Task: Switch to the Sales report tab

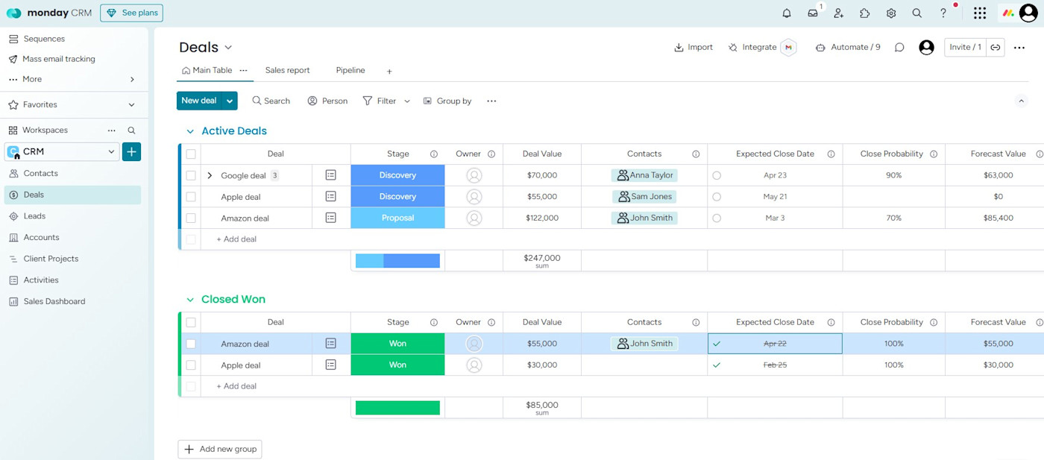Action: 287,70
